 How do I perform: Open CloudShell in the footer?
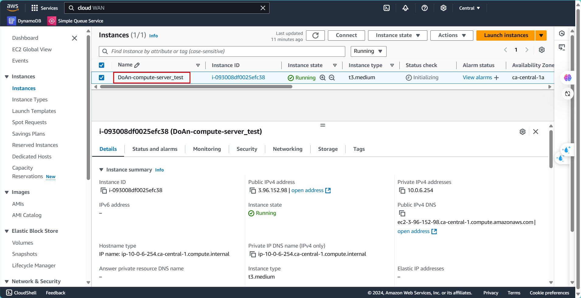click(21, 293)
